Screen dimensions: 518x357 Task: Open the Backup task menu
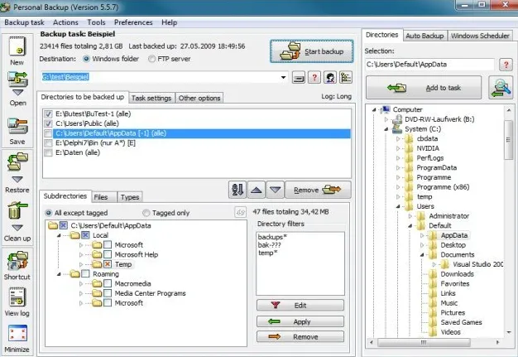pyautogui.click(x=24, y=22)
